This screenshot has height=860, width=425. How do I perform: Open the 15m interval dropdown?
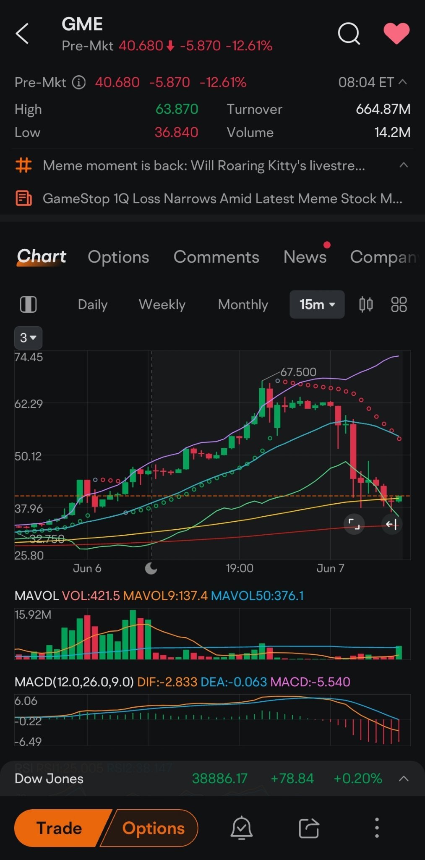[x=317, y=304]
